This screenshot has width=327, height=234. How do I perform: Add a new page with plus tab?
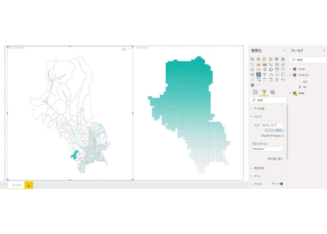point(29,185)
